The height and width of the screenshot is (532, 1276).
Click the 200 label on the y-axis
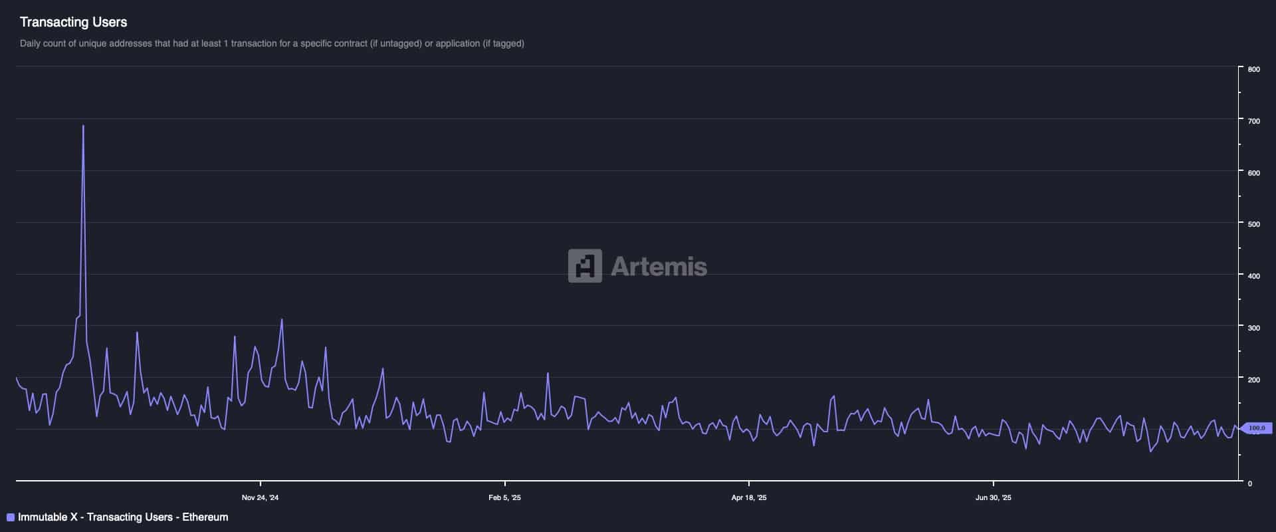point(1254,380)
